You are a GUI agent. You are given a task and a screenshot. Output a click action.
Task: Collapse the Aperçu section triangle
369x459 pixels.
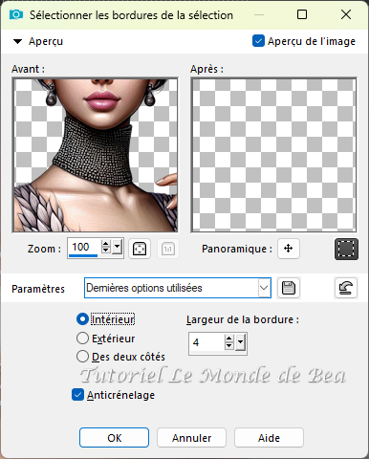coord(17,41)
